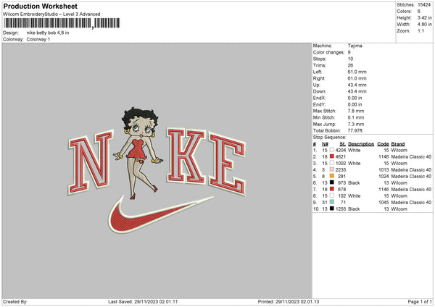The image size is (435, 307).
Task: Click the 'Down:' measurement label
Action: point(320,91)
